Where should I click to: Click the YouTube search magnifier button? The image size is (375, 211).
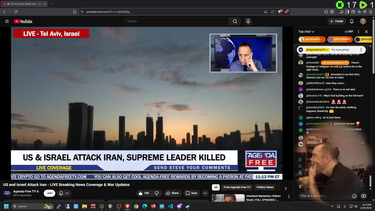click(x=235, y=21)
